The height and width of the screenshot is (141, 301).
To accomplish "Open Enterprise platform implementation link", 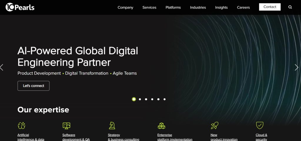I will [x=175, y=137].
